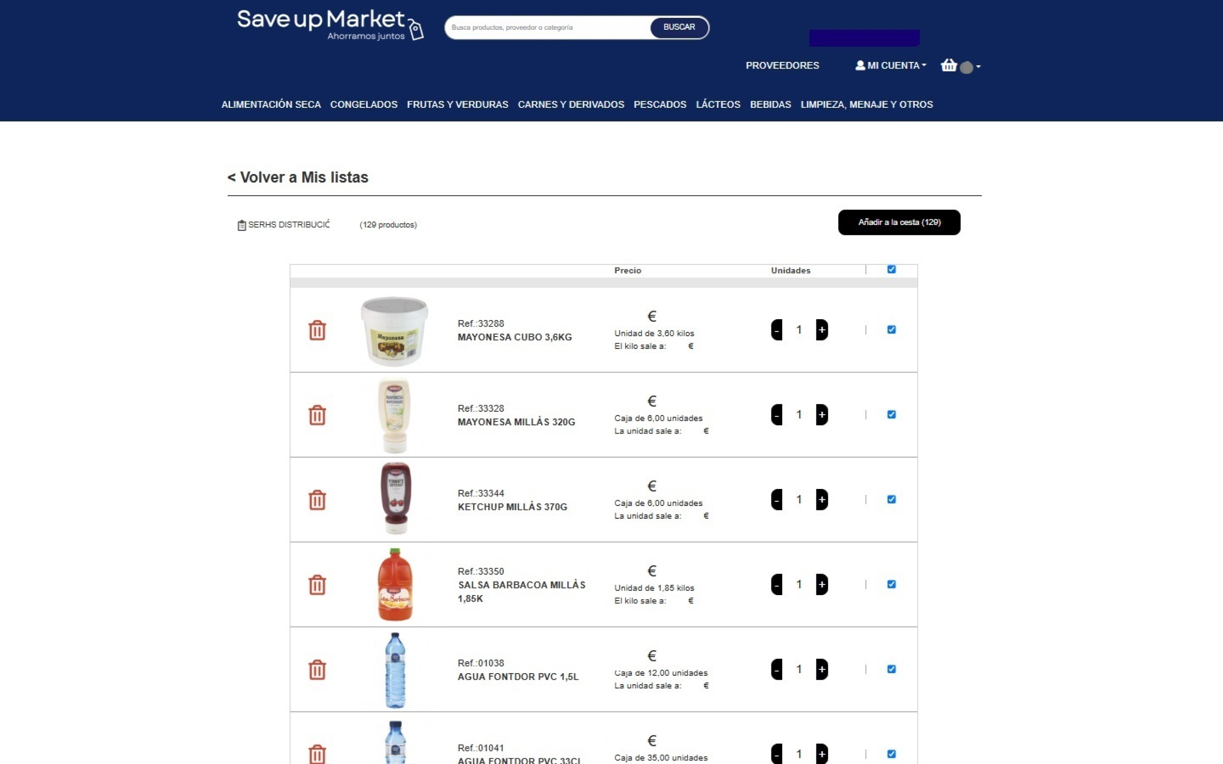This screenshot has width=1223, height=764.
Task: Focus the product search input field
Action: [548, 27]
